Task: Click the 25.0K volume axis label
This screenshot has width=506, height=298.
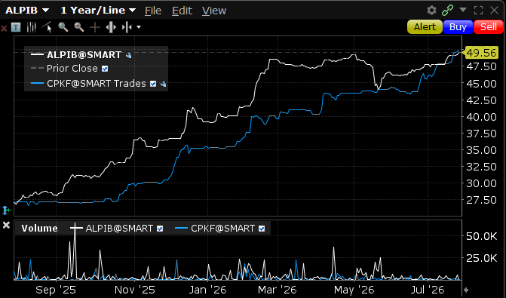Action: (481, 258)
